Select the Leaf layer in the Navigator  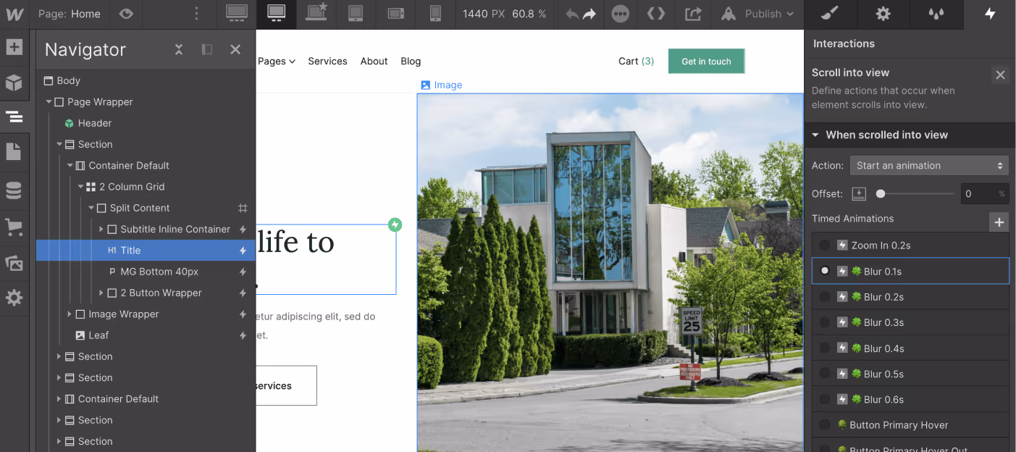96,335
